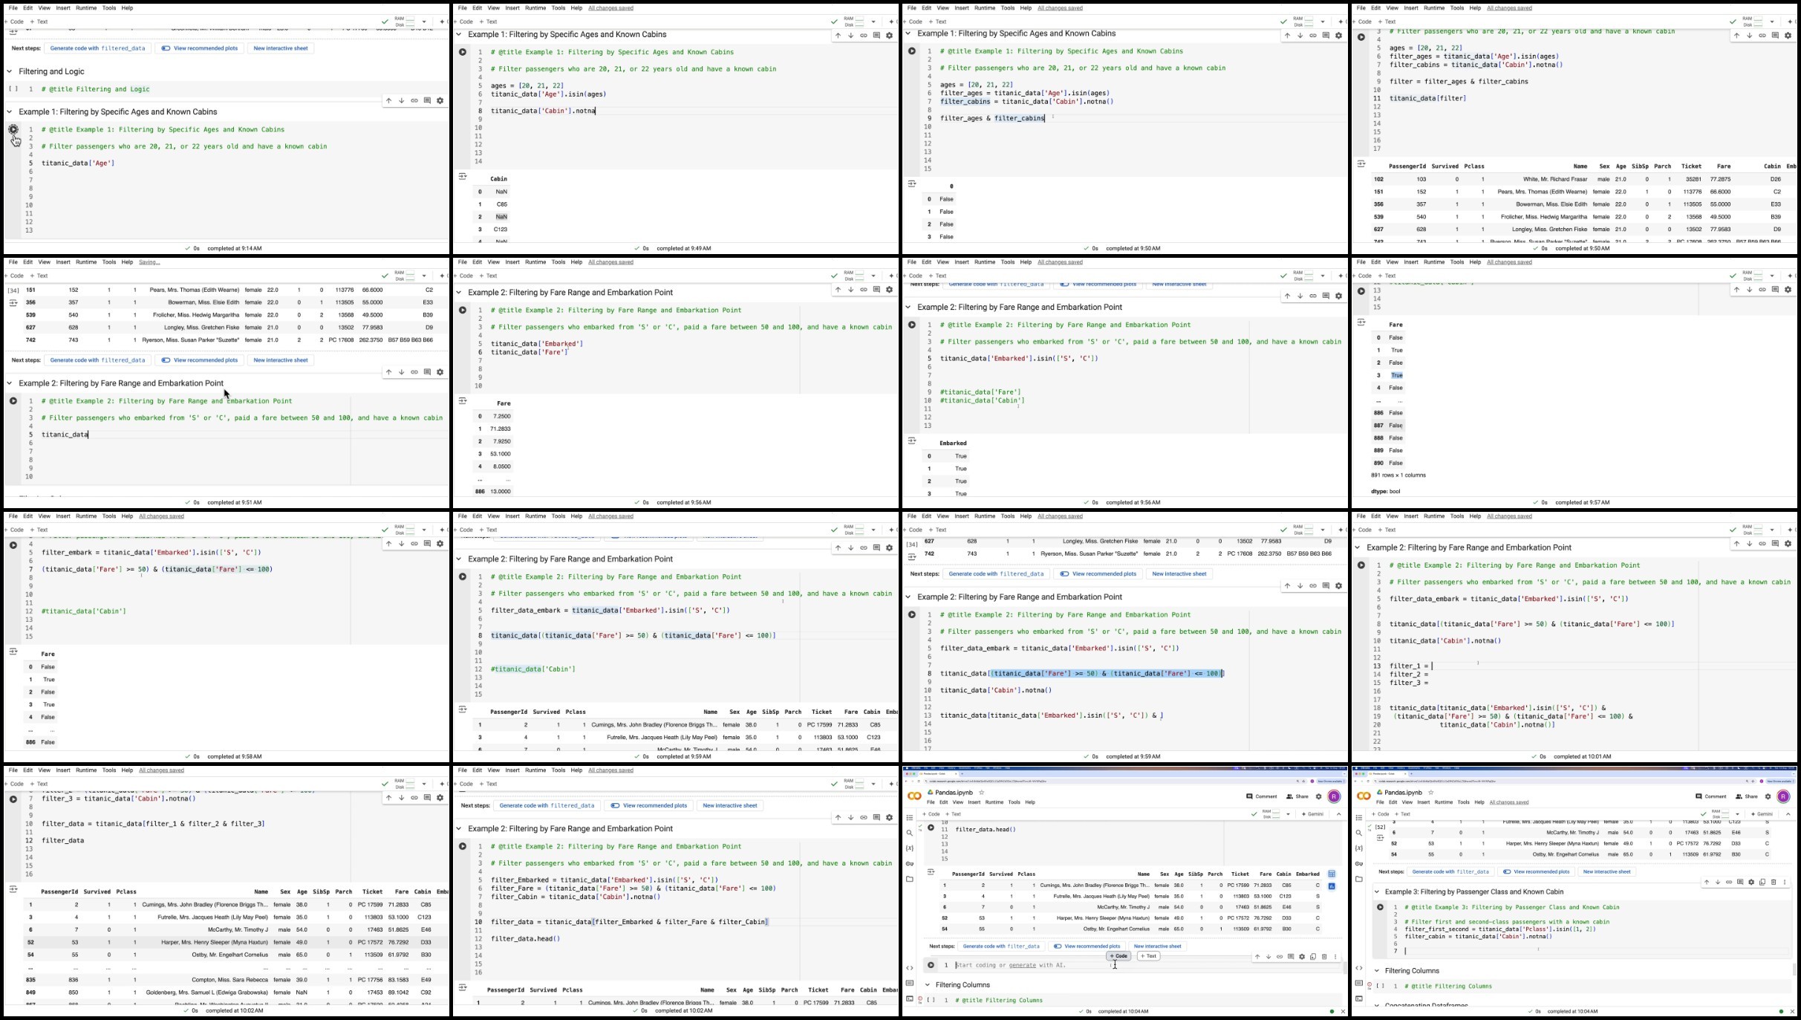Viewport: 1801px width, 1020px height.
Task: Delete cell via trash icon above 'Start coding' cell
Action: pos(1324,956)
